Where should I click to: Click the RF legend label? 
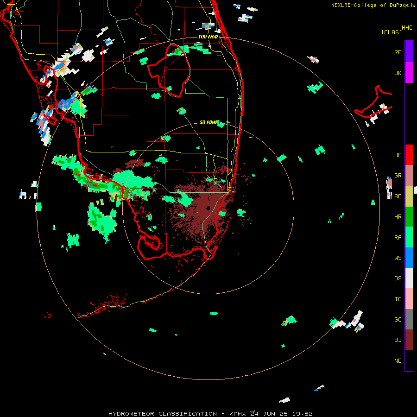398,52
